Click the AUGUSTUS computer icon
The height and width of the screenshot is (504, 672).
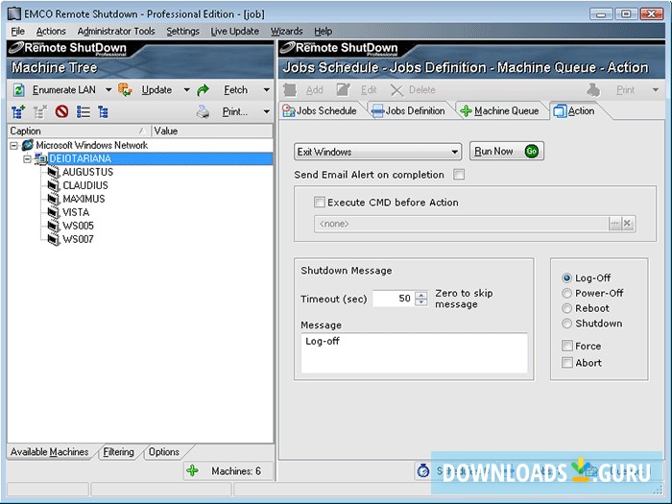coord(53,172)
